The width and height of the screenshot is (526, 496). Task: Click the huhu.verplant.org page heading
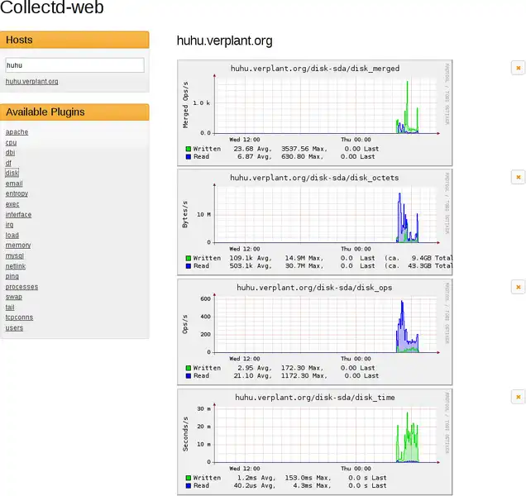coord(224,41)
